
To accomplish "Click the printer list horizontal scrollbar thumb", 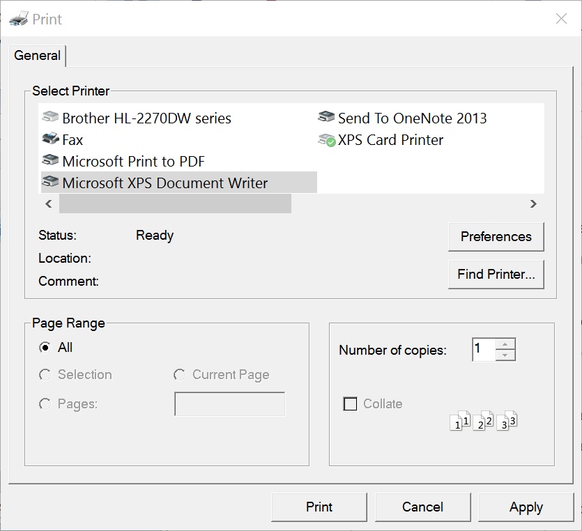I will pyautogui.click(x=175, y=203).
